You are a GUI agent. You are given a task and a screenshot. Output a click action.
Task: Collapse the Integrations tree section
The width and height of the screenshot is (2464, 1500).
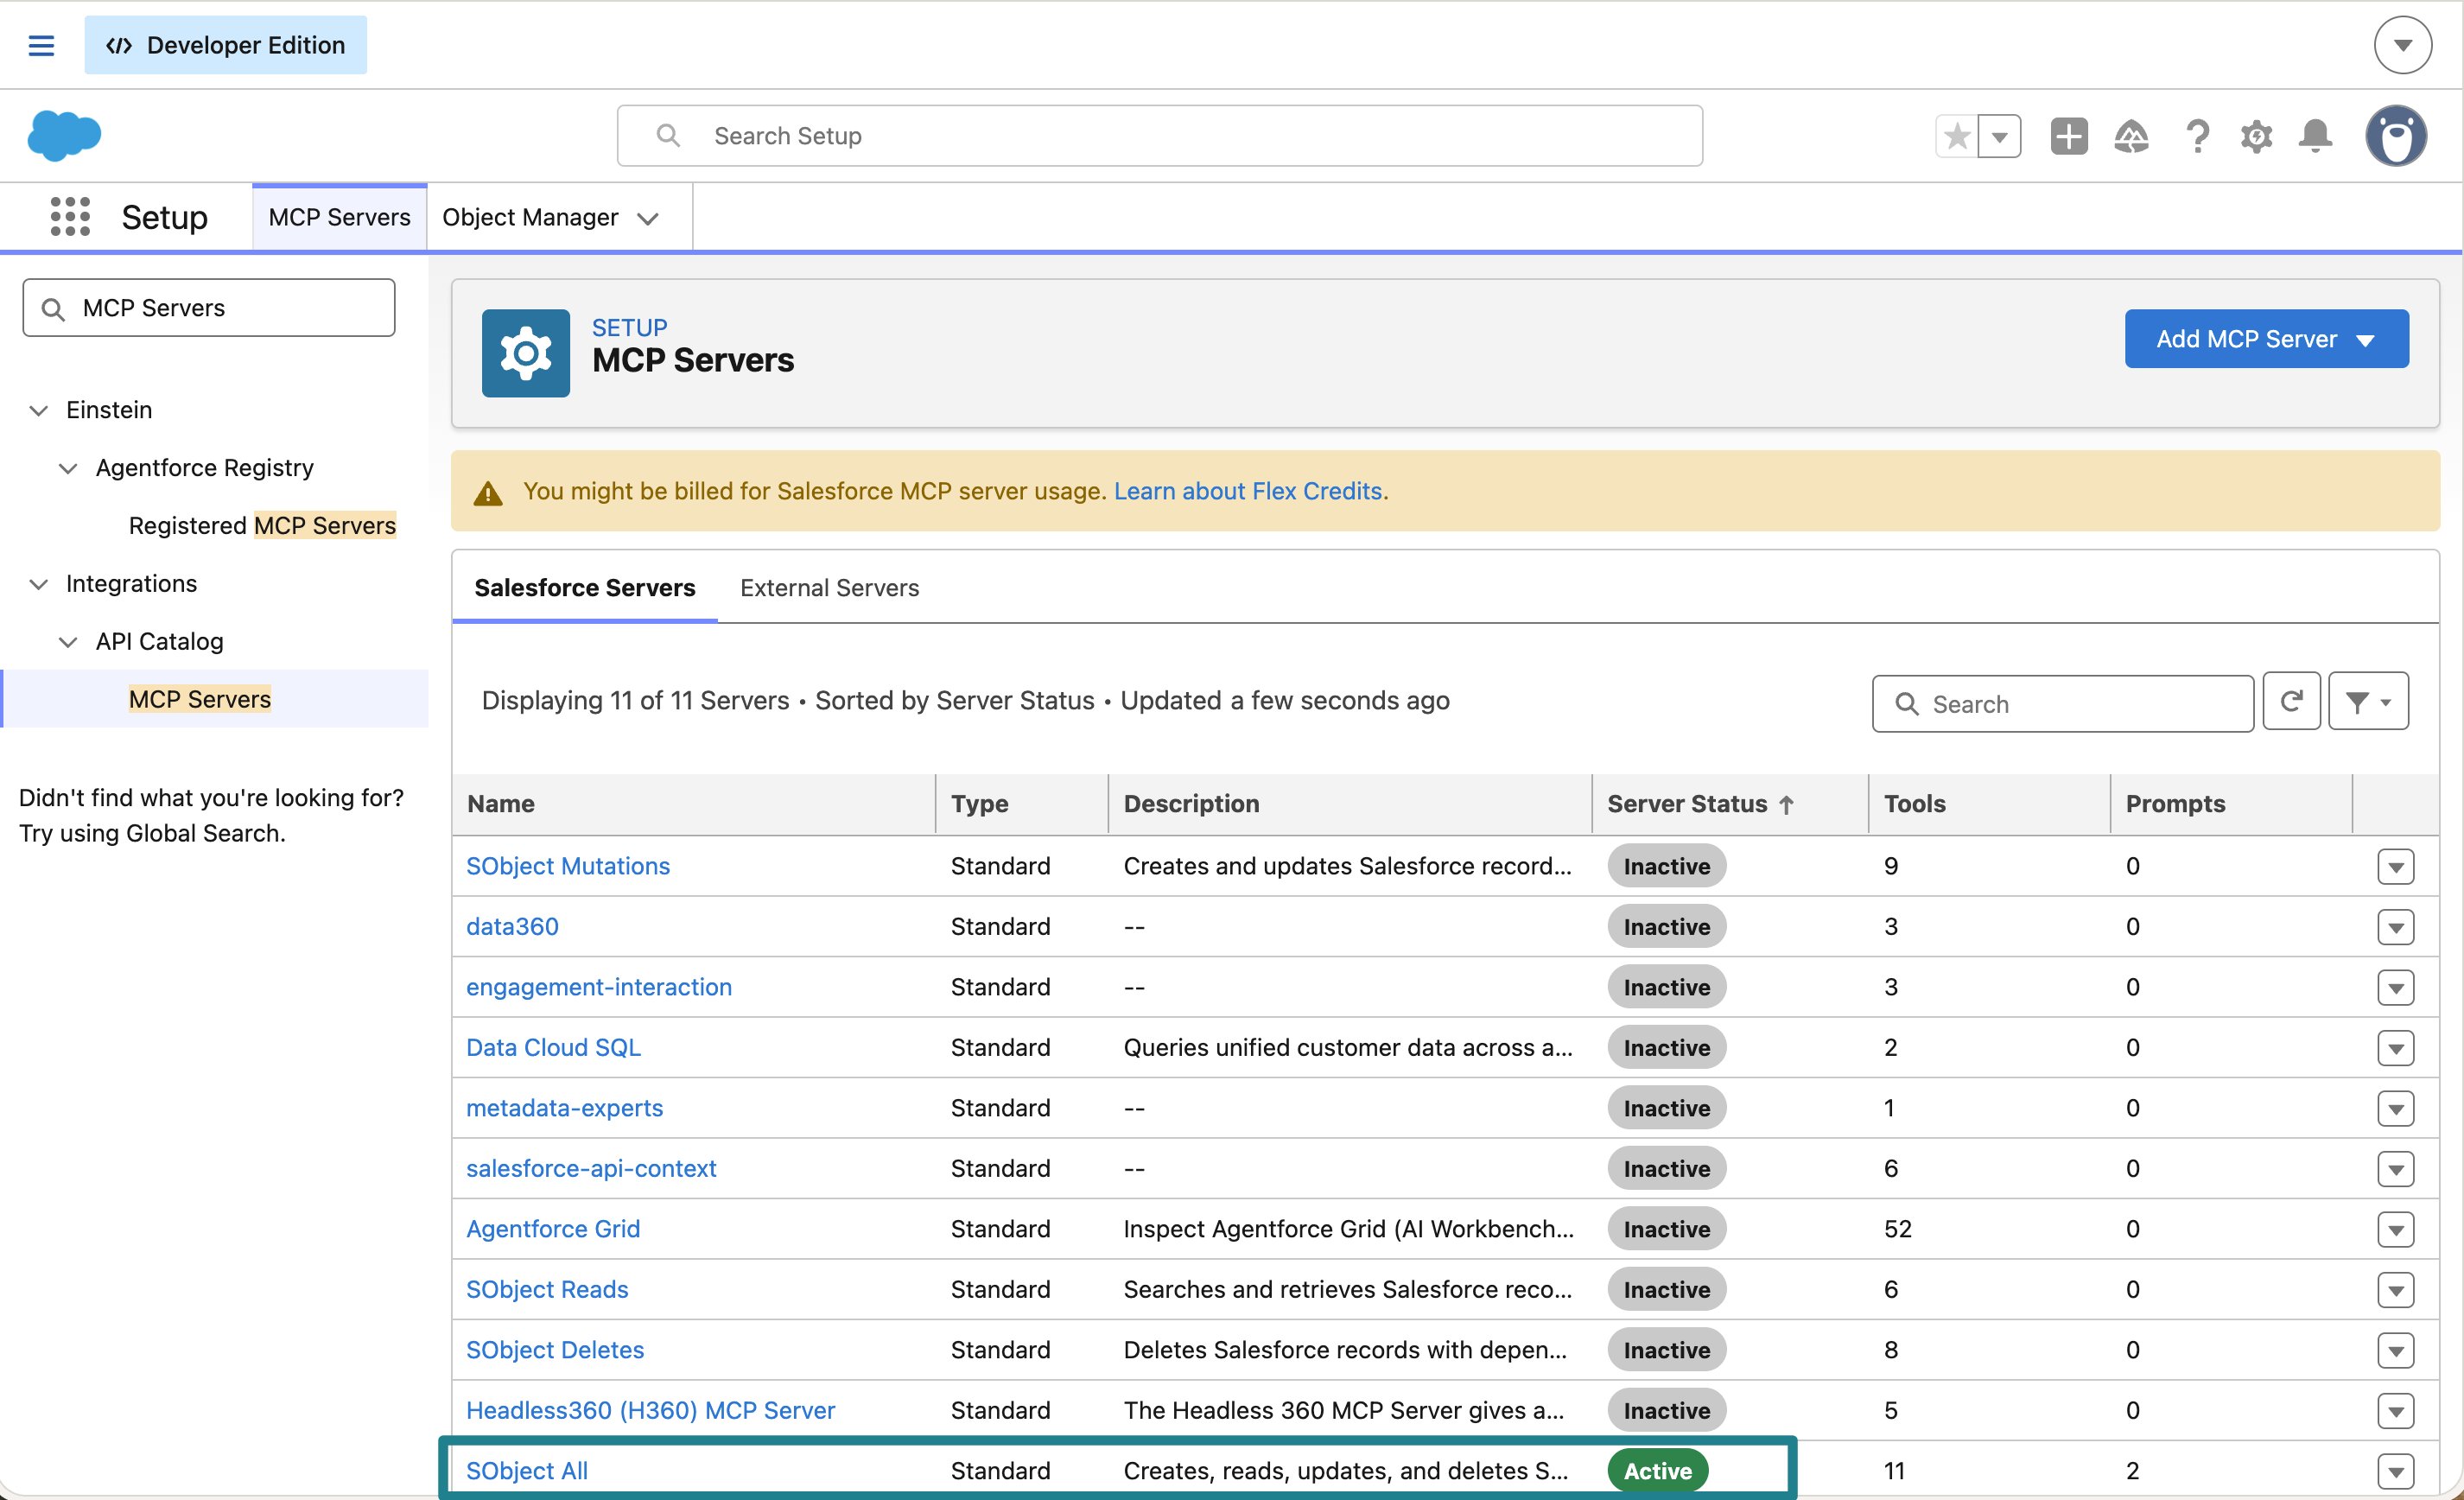click(38, 584)
